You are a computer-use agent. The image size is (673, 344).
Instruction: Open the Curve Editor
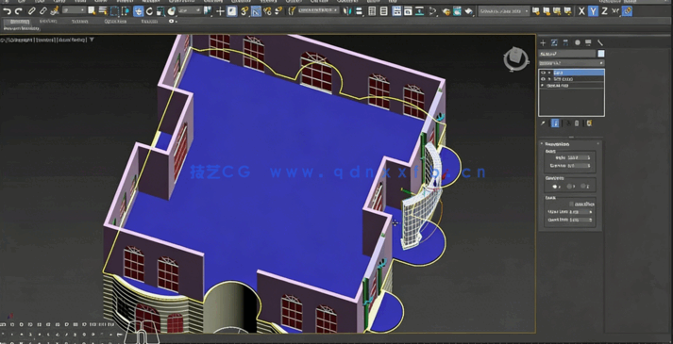click(408, 11)
